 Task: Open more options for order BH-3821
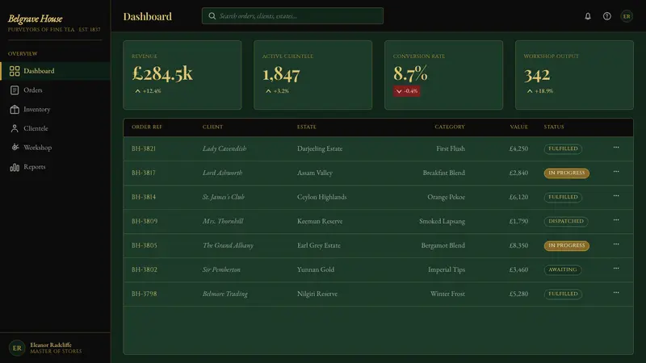coord(616,148)
